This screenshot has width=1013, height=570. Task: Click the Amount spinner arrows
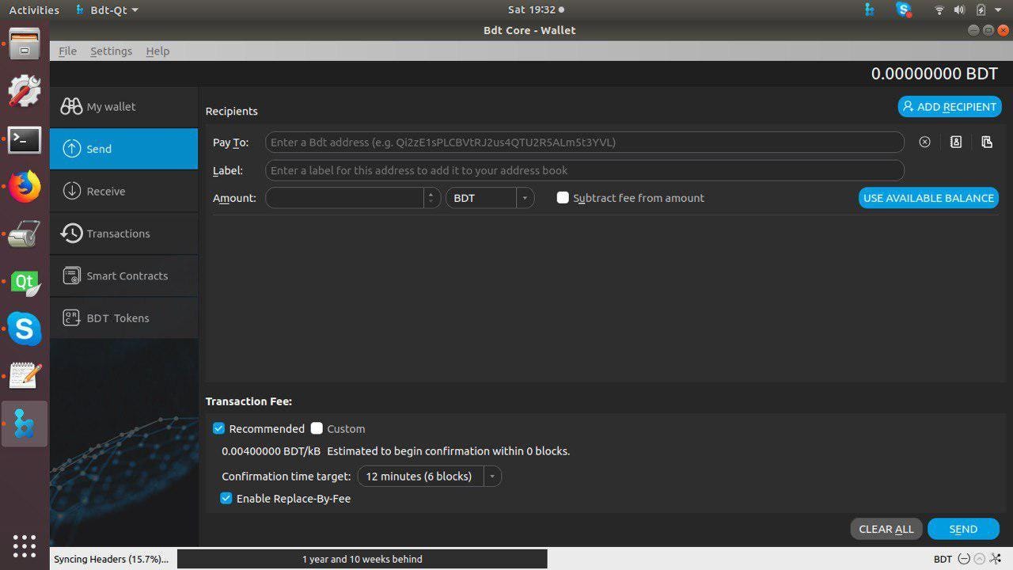coord(431,198)
